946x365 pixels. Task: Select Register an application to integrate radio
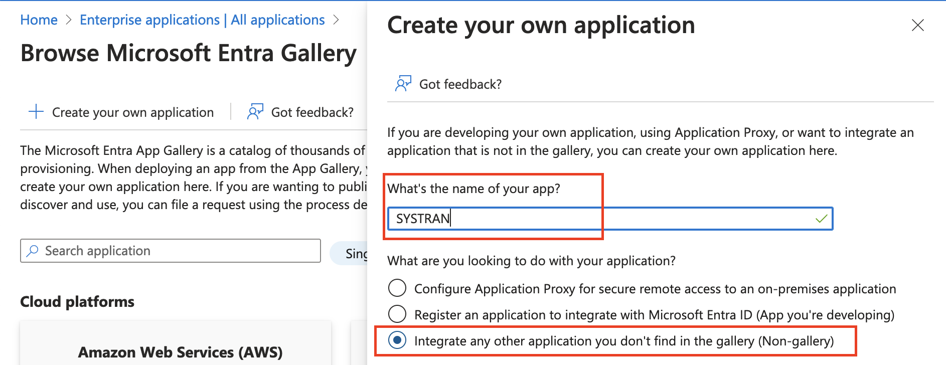397,314
